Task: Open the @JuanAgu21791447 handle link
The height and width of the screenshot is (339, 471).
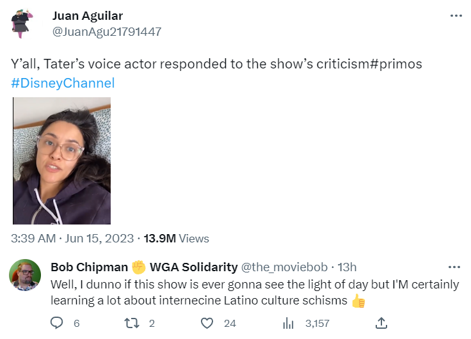Action: tap(106, 31)
